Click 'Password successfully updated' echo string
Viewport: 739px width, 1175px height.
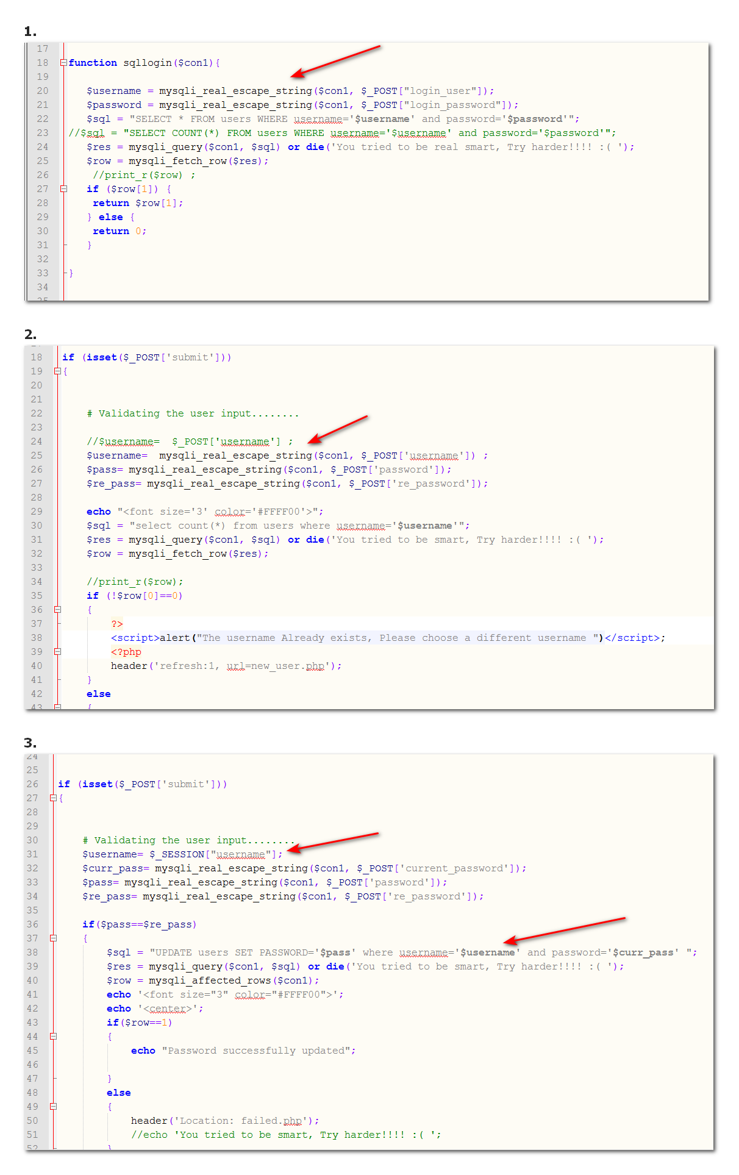click(x=259, y=1051)
